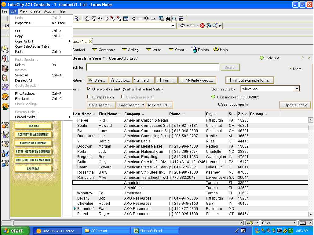Click the view scrollbar down arrow
This screenshot has width=314, height=235.
311,214
